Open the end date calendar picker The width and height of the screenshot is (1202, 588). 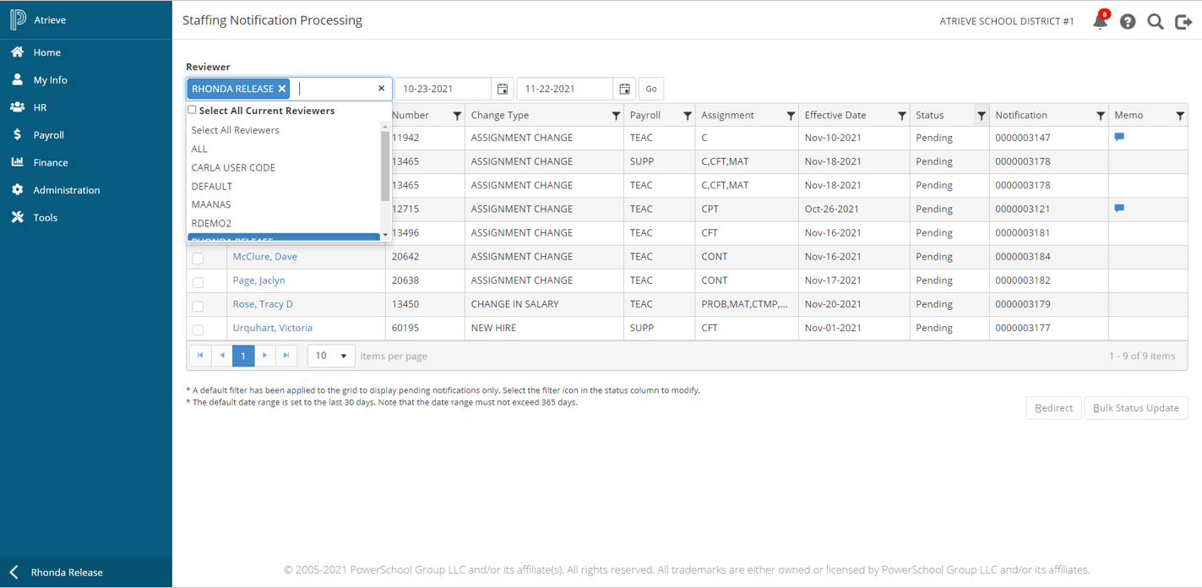[x=624, y=89]
